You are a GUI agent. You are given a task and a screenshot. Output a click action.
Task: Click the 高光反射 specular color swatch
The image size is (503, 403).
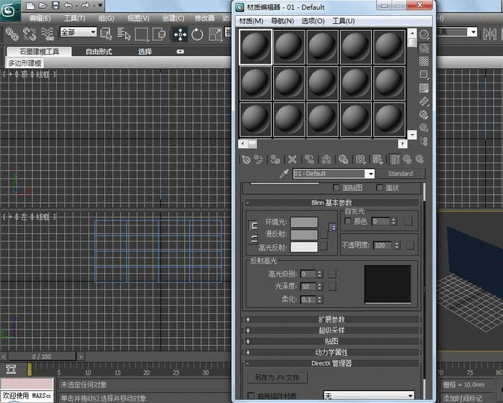303,246
